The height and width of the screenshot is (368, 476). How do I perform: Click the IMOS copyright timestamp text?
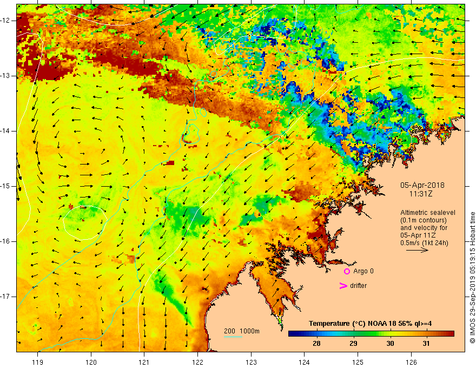(x=472, y=278)
